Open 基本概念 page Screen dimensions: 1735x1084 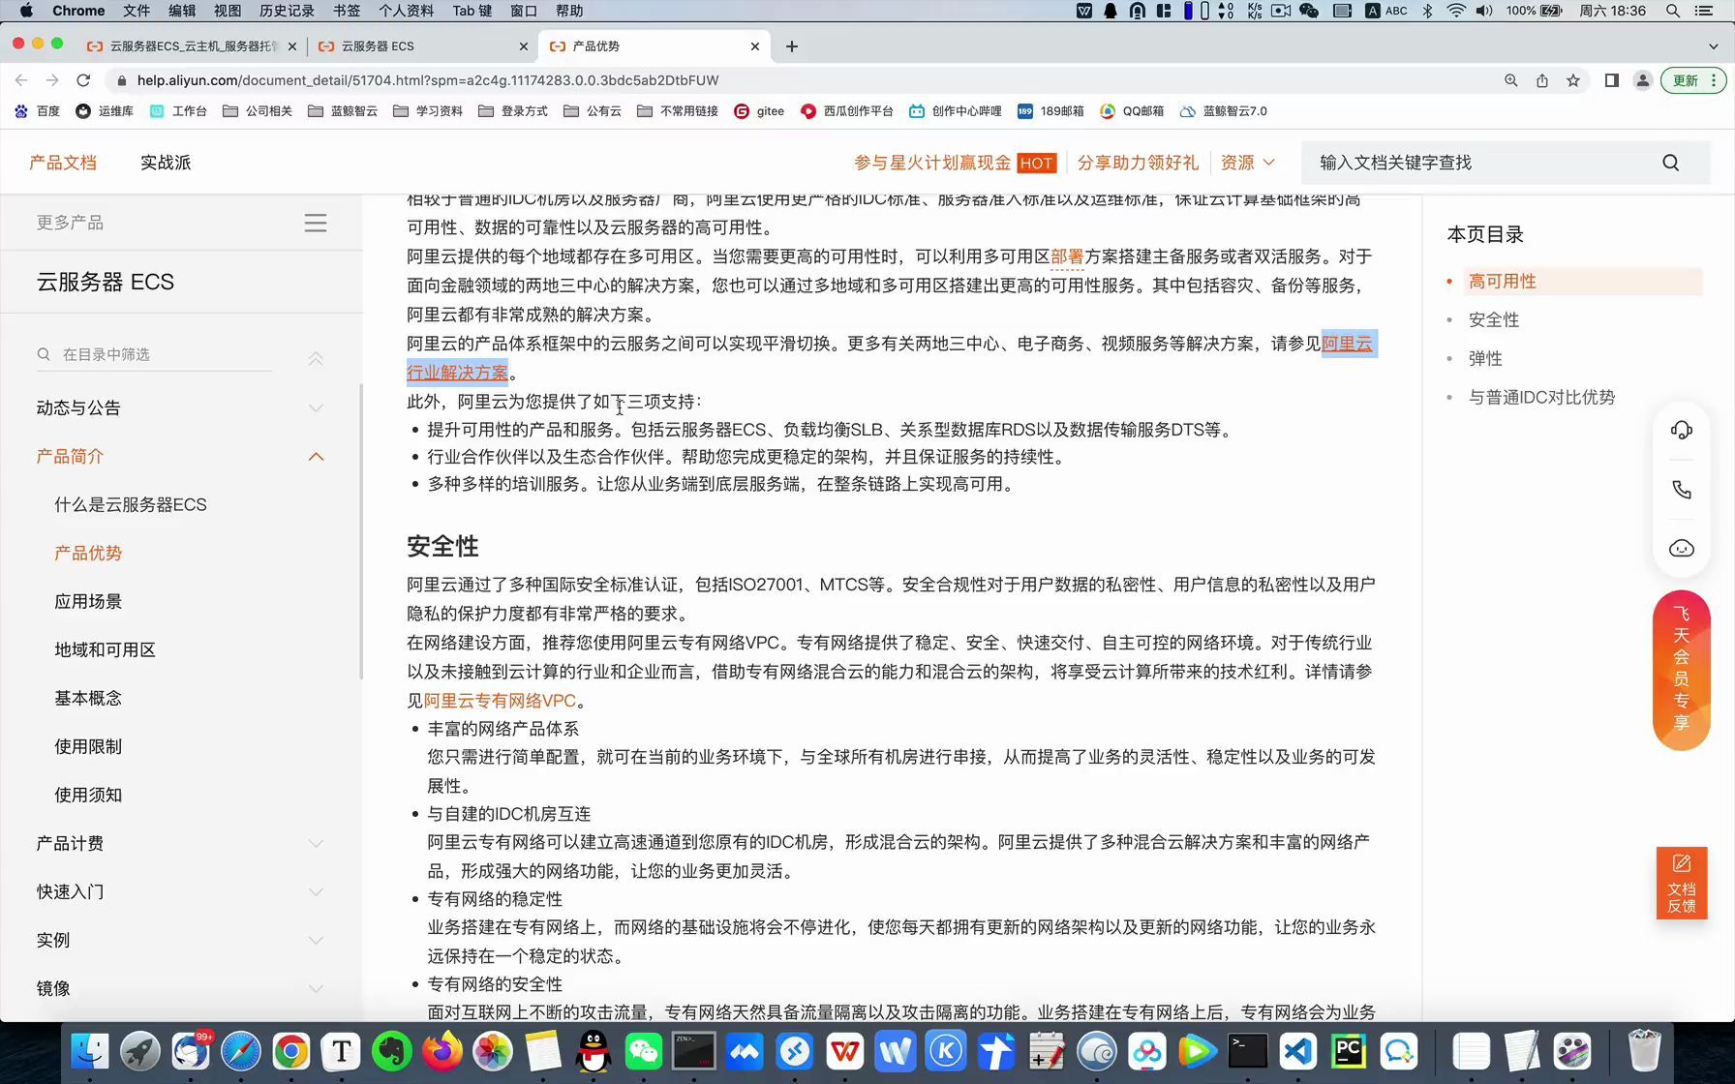pyautogui.click(x=88, y=698)
